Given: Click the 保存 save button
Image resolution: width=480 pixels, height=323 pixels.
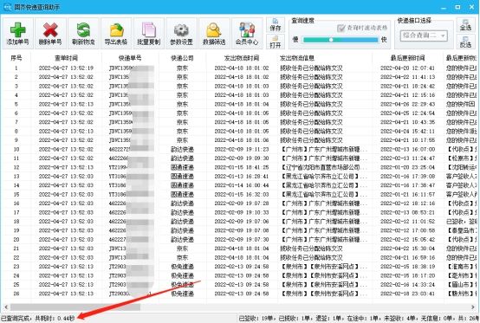Looking at the screenshot, I should coord(276,25).
